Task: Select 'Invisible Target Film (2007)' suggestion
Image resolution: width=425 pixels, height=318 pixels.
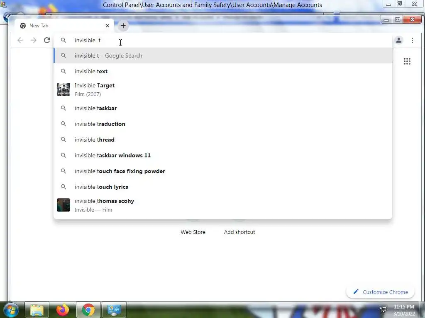Action: click(223, 89)
